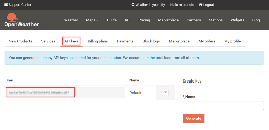Switch to the New Products tab
Image resolution: width=269 pixels, height=130 pixels.
click(x=20, y=41)
